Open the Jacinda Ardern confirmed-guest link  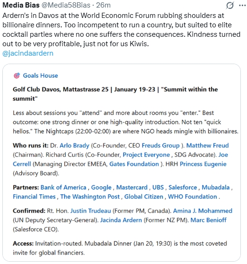pyautogui.click(x=121, y=220)
